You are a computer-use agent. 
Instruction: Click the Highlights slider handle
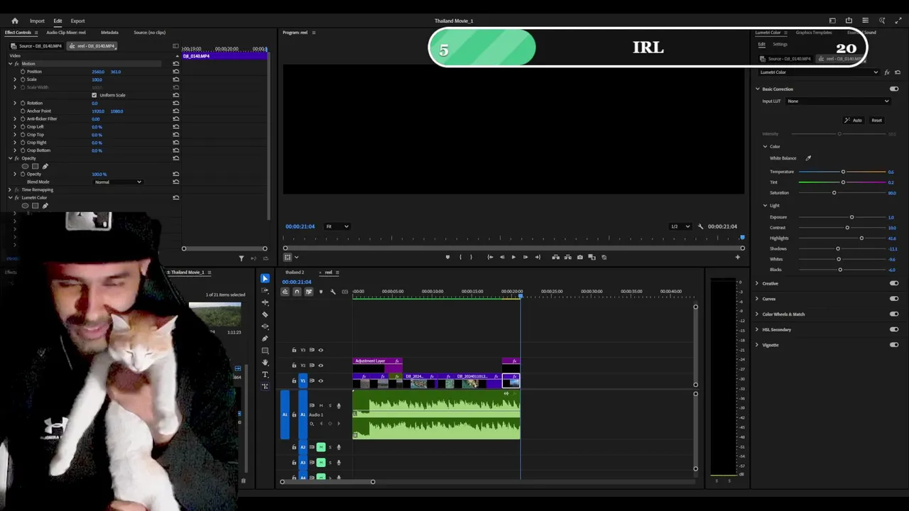pos(861,238)
